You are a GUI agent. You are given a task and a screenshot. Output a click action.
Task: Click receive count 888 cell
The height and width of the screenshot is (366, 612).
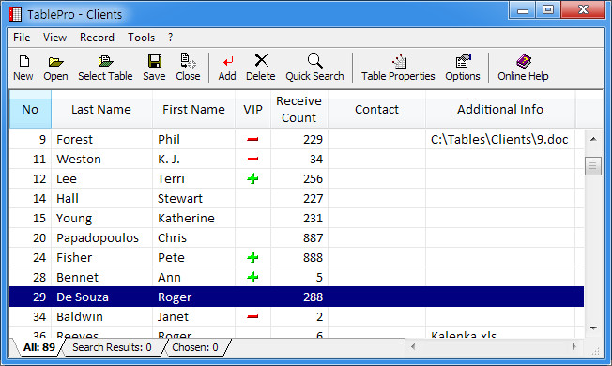[299, 257]
